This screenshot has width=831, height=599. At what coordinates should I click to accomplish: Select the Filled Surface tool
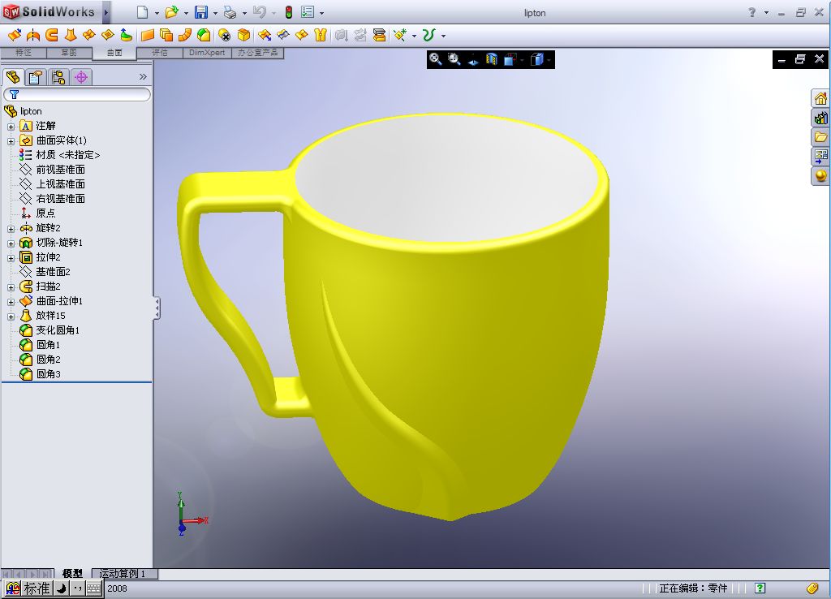tap(107, 36)
